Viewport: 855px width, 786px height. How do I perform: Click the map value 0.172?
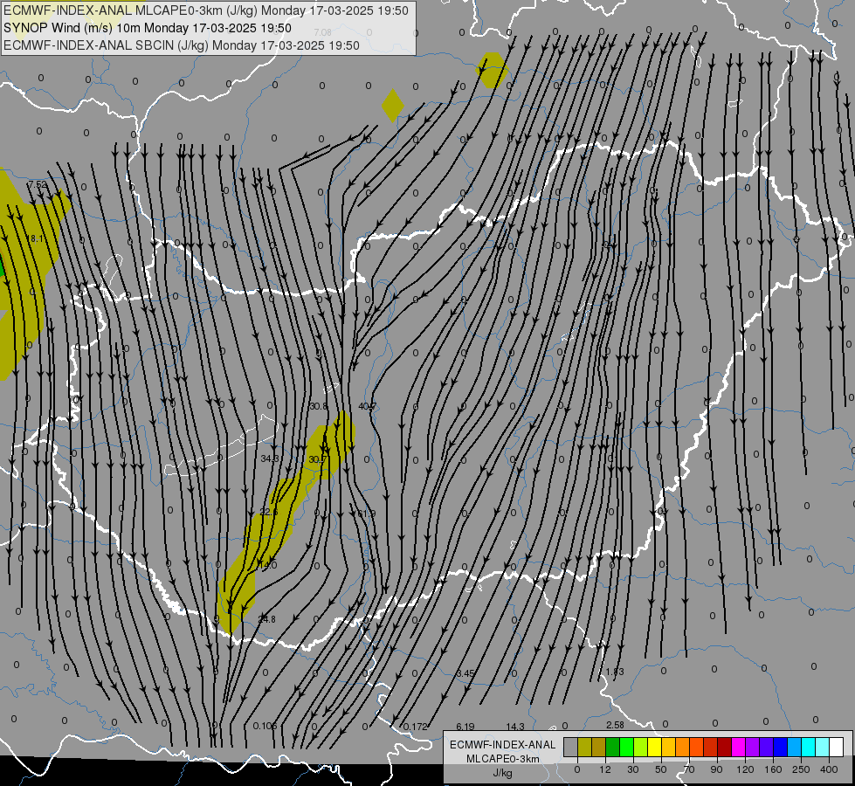(x=416, y=727)
